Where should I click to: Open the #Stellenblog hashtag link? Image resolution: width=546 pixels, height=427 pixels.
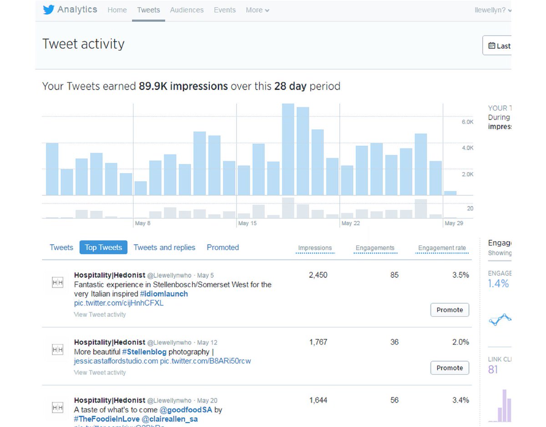(144, 352)
